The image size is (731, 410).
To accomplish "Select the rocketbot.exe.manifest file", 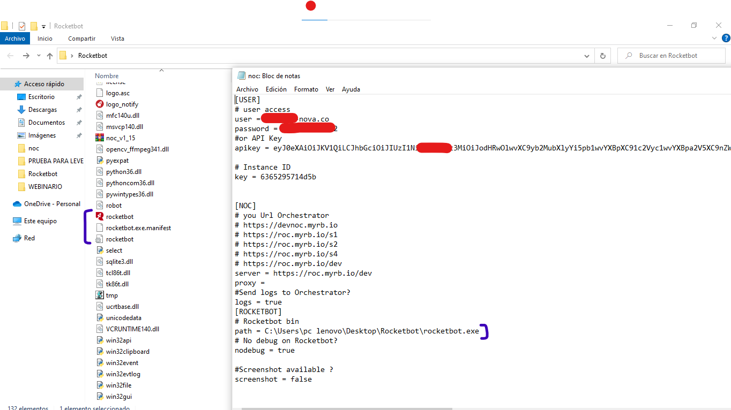I will tap(138, 228).
